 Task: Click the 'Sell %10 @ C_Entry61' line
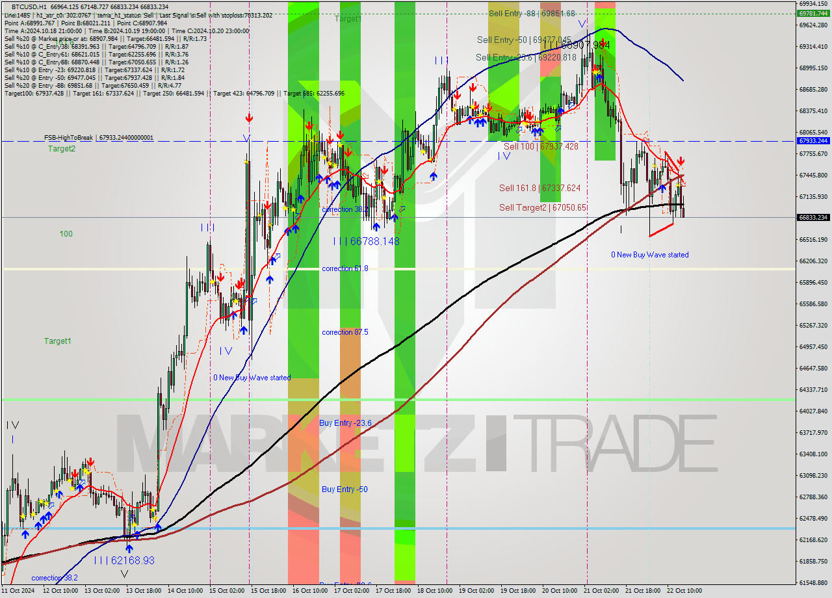click(x=96, y=54)
